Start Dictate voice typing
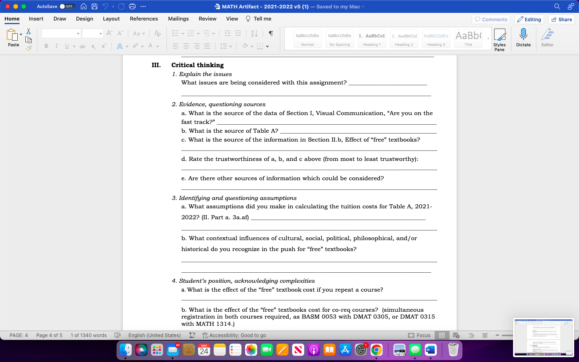Viewport: 579px width, 362px height. point(524,39)
